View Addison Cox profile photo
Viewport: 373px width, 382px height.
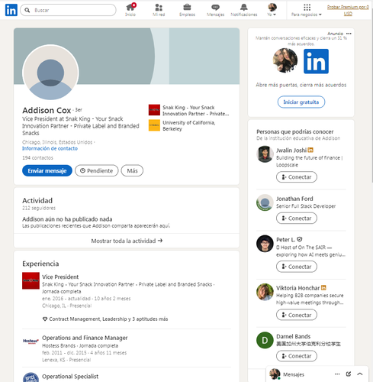point(50,73)
